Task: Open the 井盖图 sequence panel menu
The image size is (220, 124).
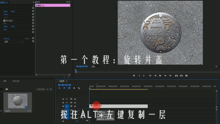Action: (x=66, y=81)
